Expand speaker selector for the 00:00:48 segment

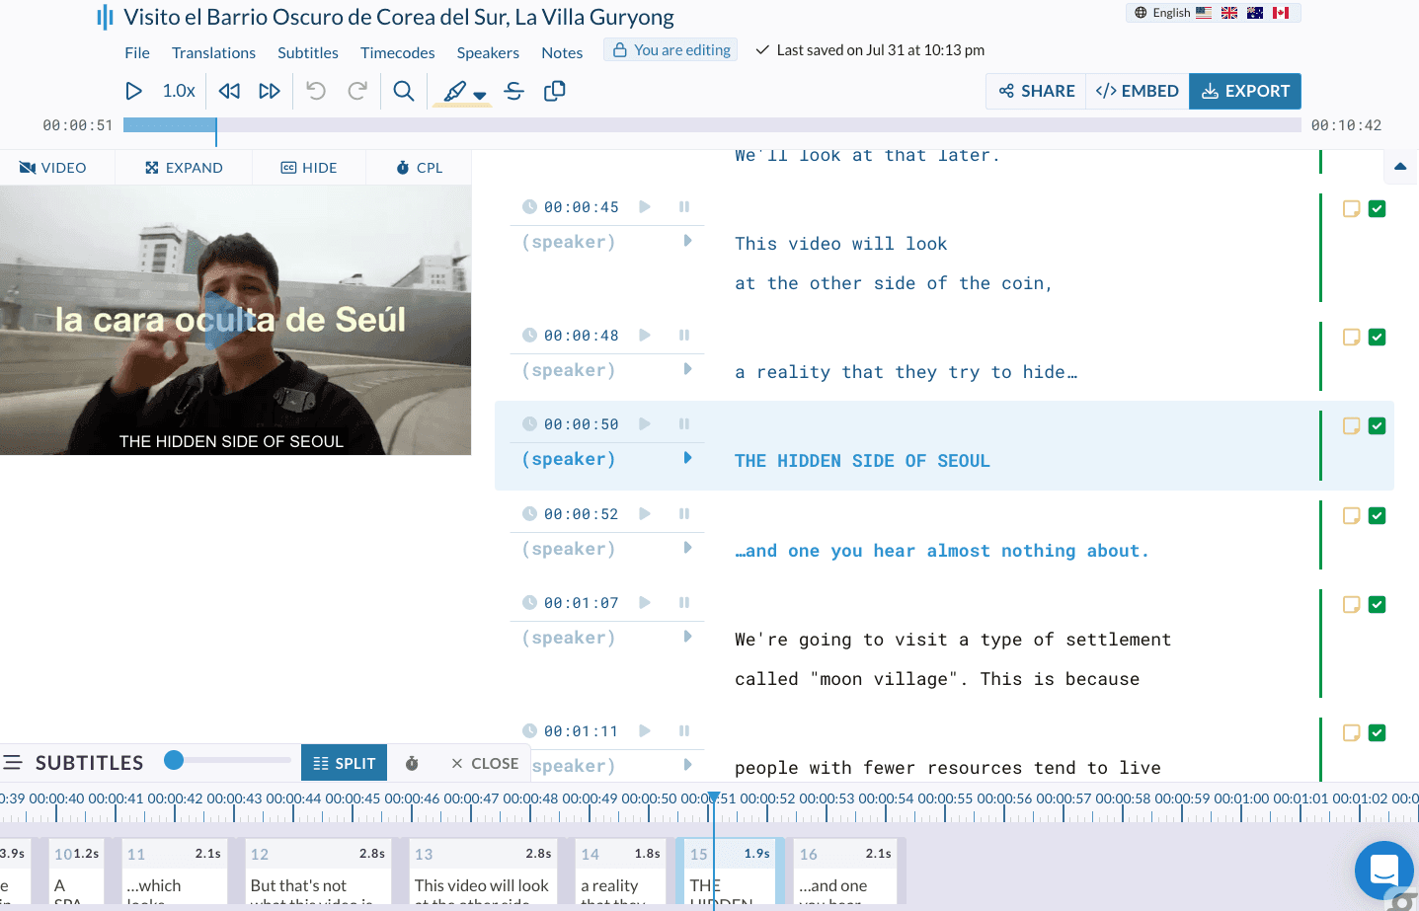(687, 369)
